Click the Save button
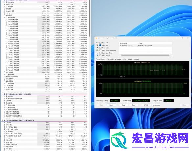192x151 pixels. tap(133, 105)
